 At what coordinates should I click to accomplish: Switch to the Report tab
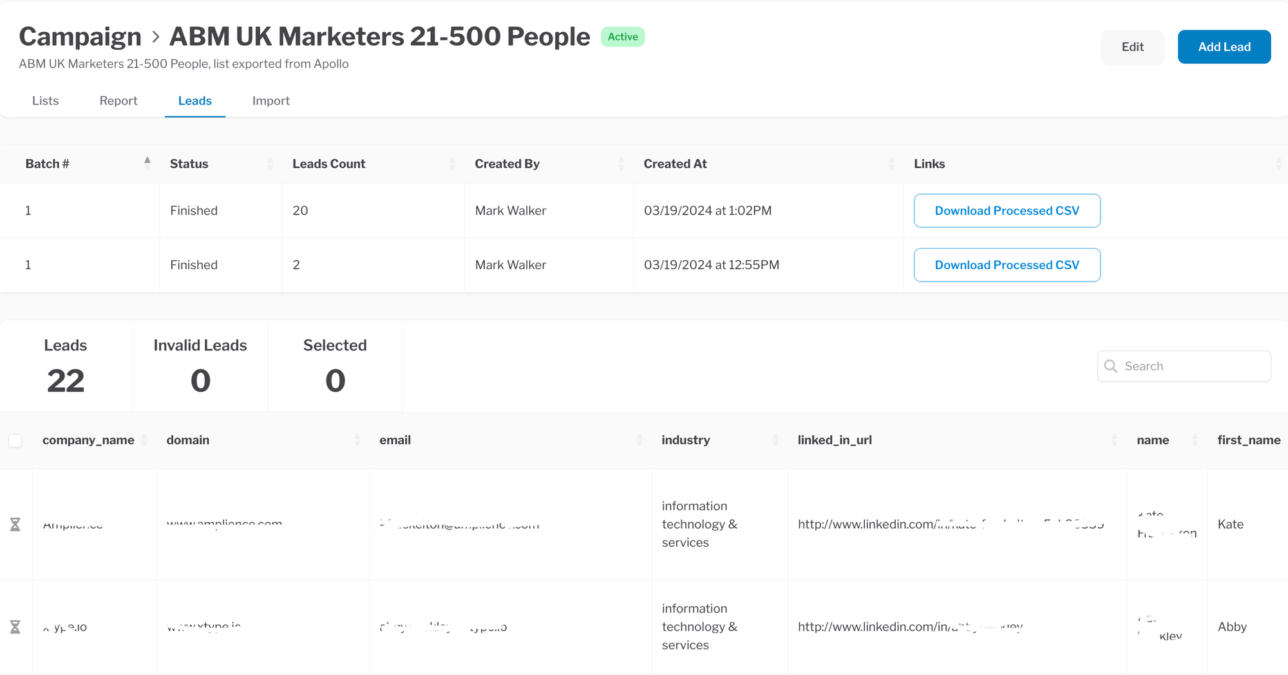click(x=118, y=100)
